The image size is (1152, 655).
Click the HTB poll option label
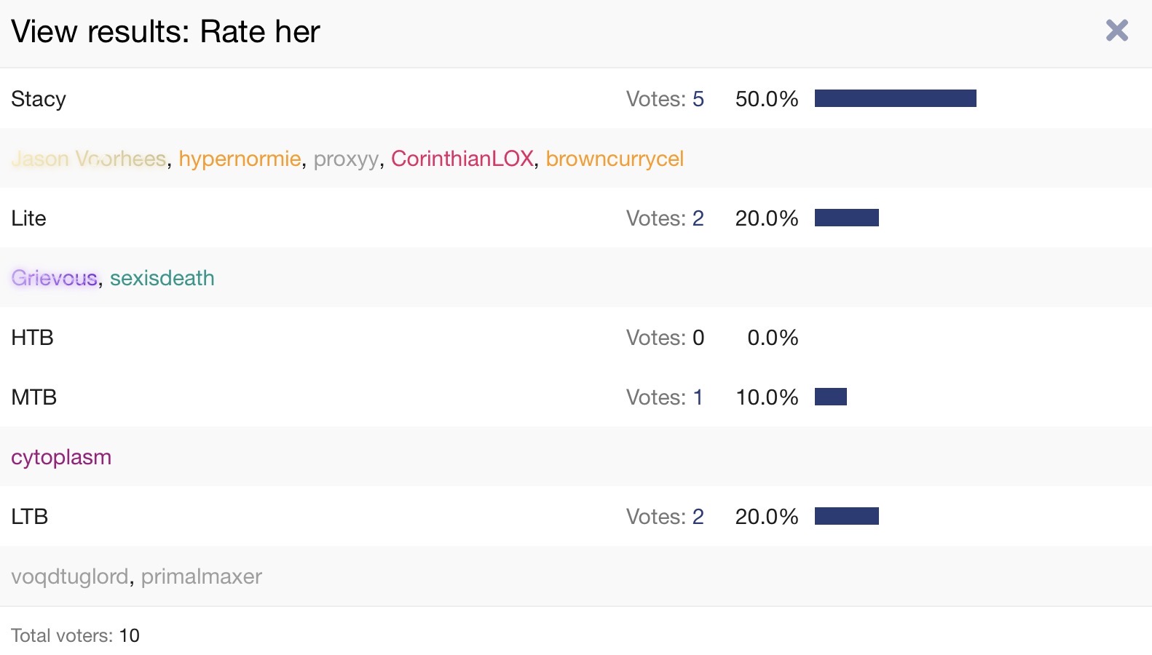pos(33,338)
